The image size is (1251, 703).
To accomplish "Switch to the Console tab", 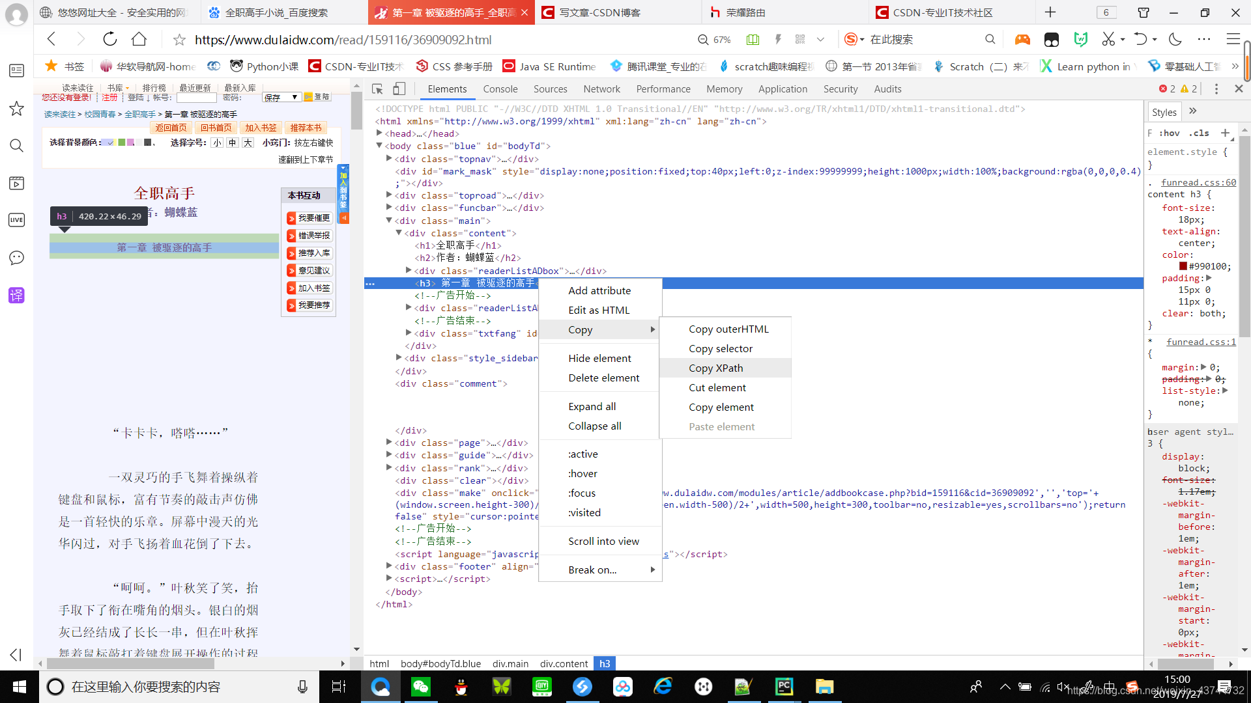I will tap(500, 89).
